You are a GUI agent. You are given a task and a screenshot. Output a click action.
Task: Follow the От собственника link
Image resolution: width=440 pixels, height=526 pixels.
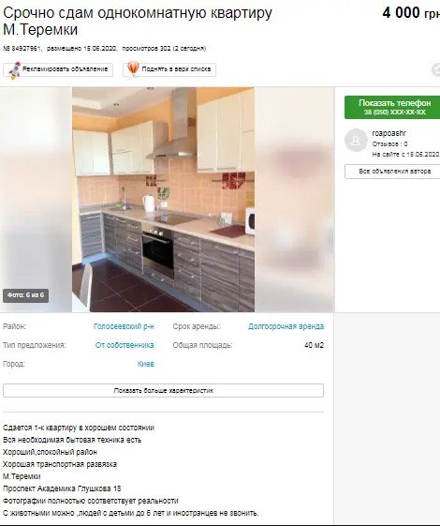(125, 345)
